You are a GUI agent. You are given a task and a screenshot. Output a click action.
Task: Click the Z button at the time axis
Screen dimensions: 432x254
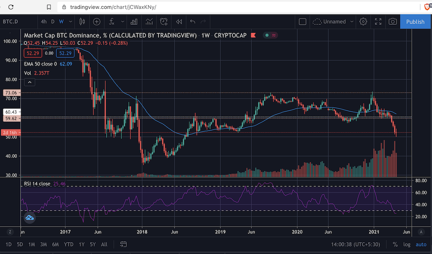[10, 232]
